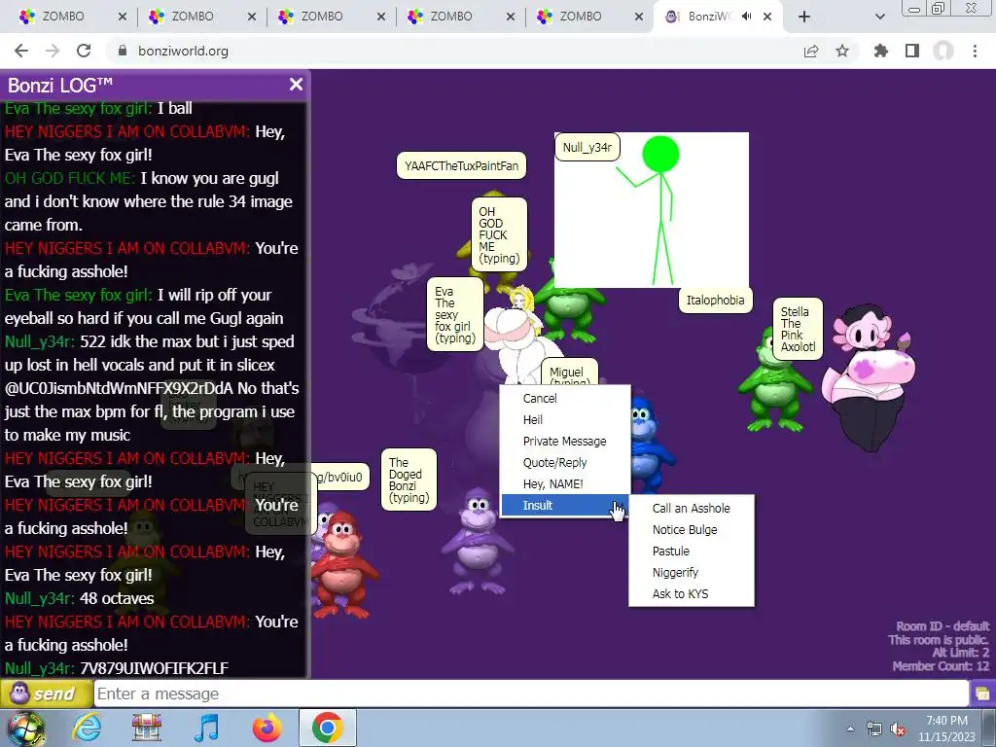Toggle the browser side panel
The image size is (996, 747).
912,51
